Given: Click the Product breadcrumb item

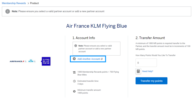Looking at the screenshot, I should pos(34,3).
